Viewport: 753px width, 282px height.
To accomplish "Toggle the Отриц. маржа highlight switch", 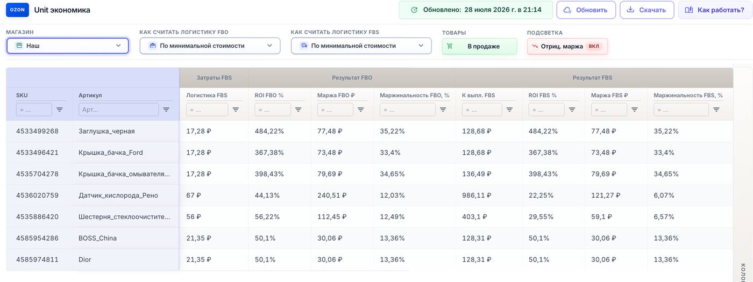I will (567, 46).
